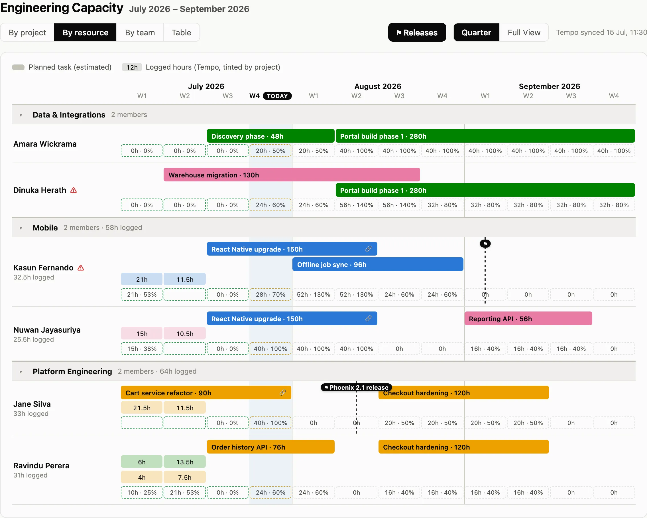Select the Amara Wickrama resource name
The height and width of the screenshot is (518, 647).
45,144
